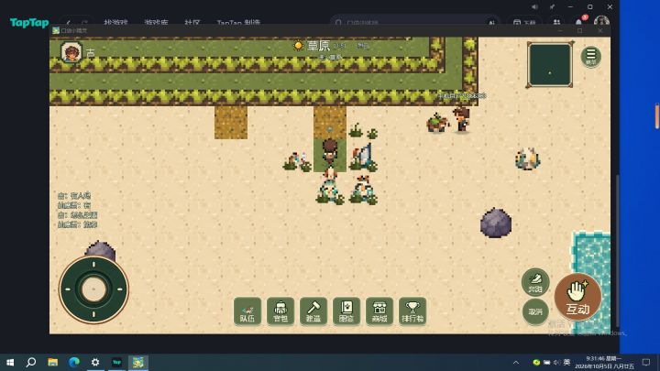Image resolution: width=660 pixels, height=371 pixels.
Task: Open the 社区 tab in TapTap
Action: point(192,23)
